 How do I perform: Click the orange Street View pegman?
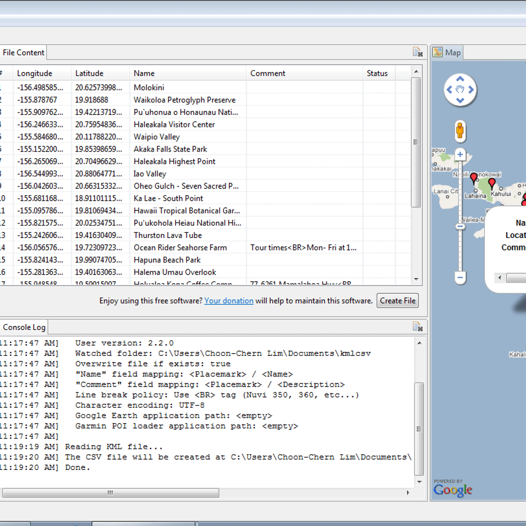pos(460,130)
